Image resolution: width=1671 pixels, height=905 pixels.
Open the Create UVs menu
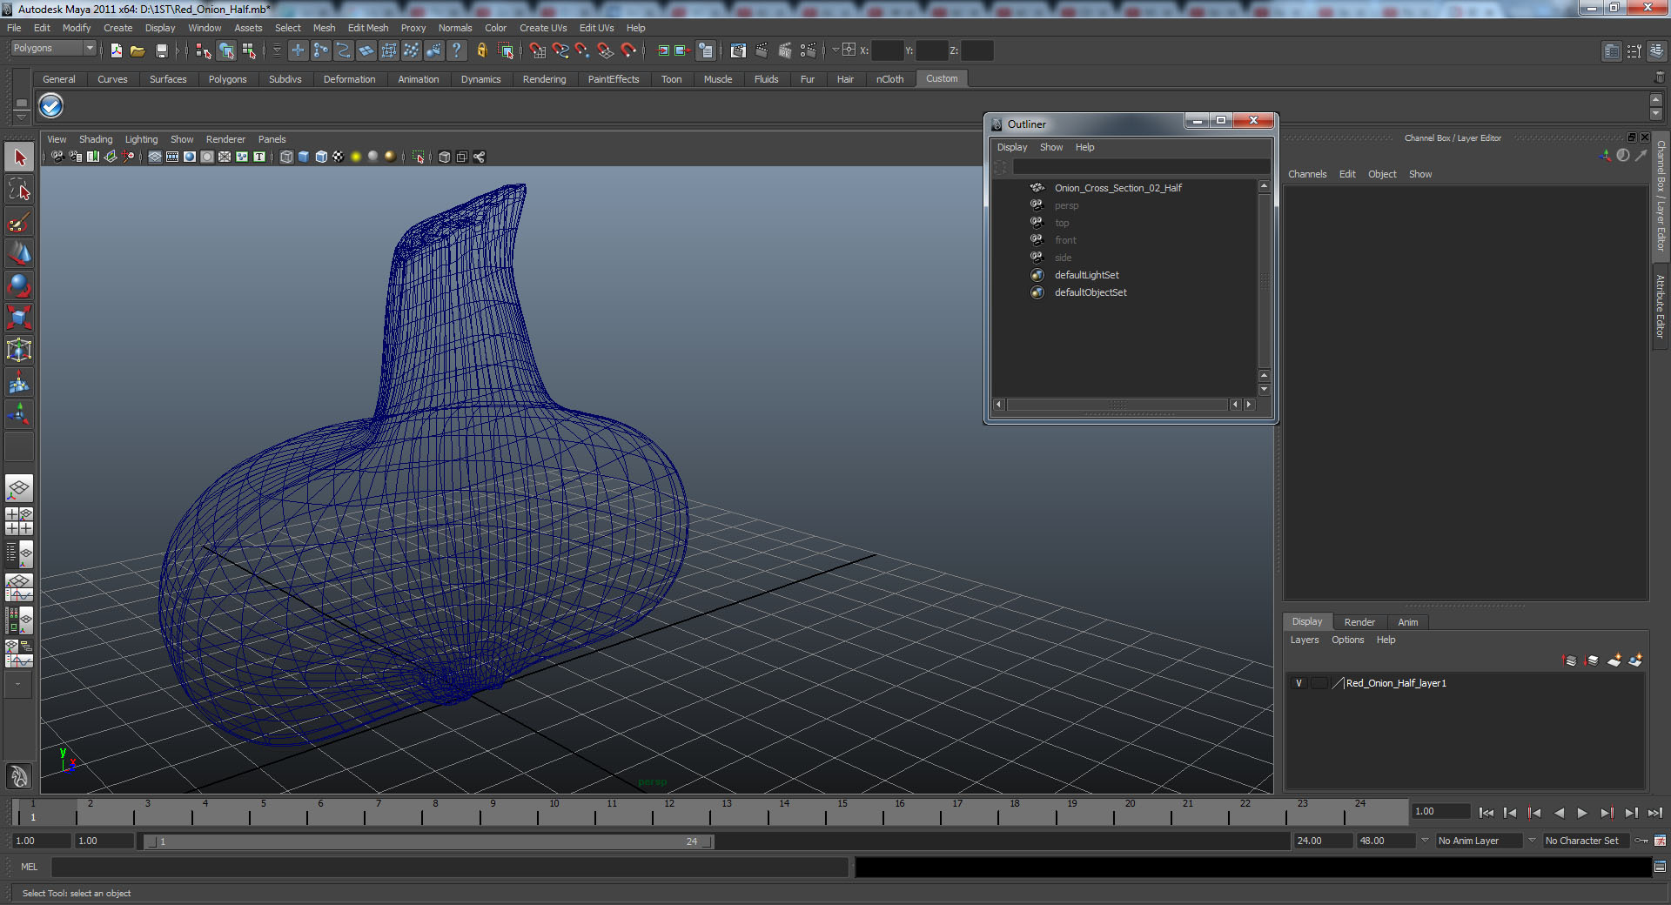(543, 28)
